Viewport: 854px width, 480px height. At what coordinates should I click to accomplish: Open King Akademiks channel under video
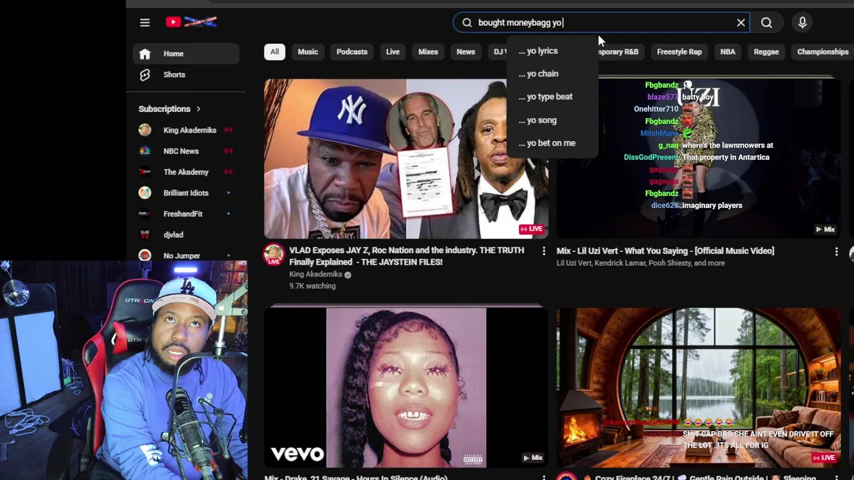point(316,274)
